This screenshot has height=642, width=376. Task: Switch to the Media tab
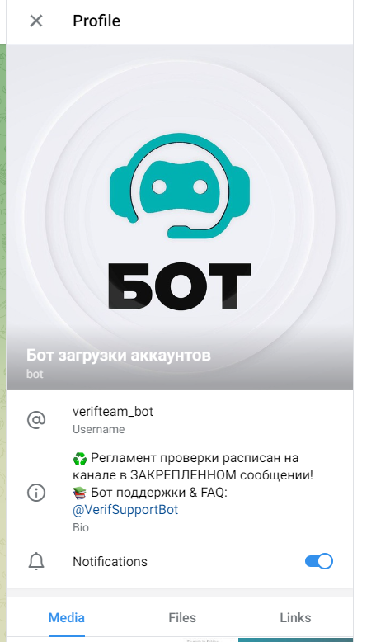(x=66, y=617)
